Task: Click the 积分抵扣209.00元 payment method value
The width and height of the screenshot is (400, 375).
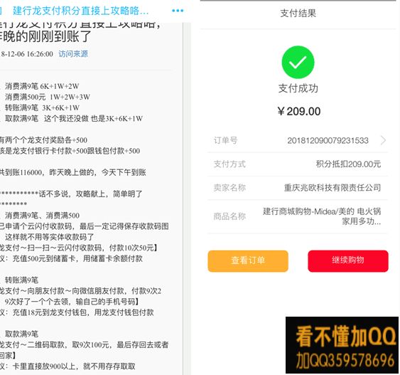Action: pos(348,164)
